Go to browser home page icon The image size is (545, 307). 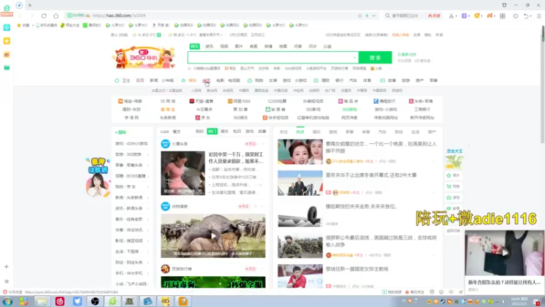[x=56, y=16]
